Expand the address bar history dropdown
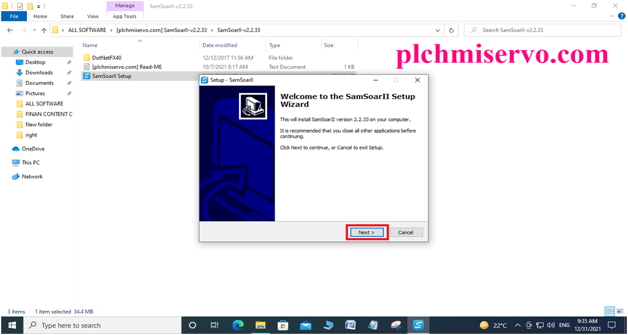This screenshot has height=335, width=628. tap(437, 30)
